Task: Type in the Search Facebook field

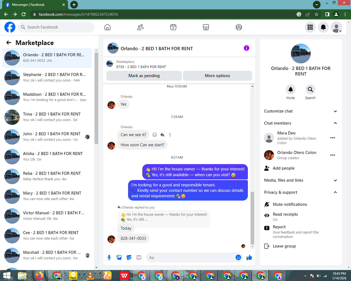Action: pos(56,27)
